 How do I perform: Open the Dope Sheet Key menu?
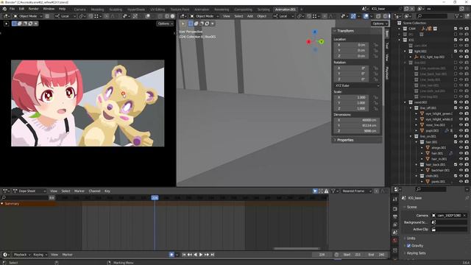click(107, 191)
